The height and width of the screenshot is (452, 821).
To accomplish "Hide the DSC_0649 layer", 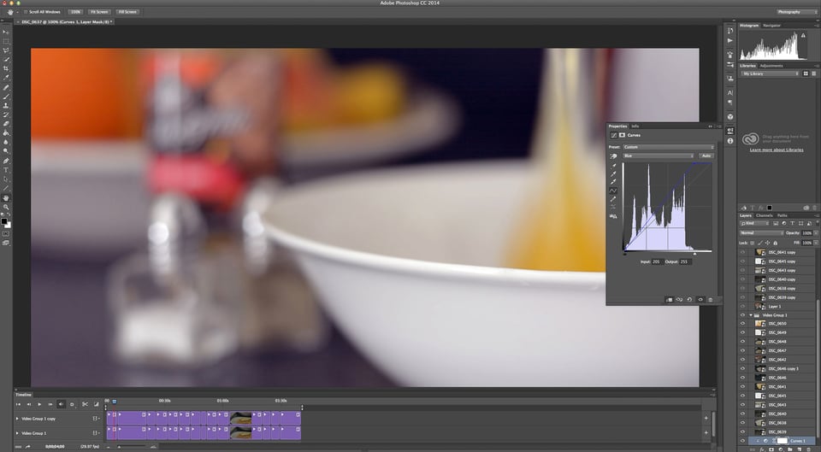I will (742, 332).
